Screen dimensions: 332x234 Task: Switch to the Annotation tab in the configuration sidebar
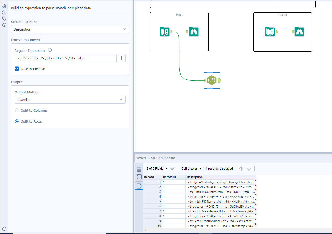point(4,18)
